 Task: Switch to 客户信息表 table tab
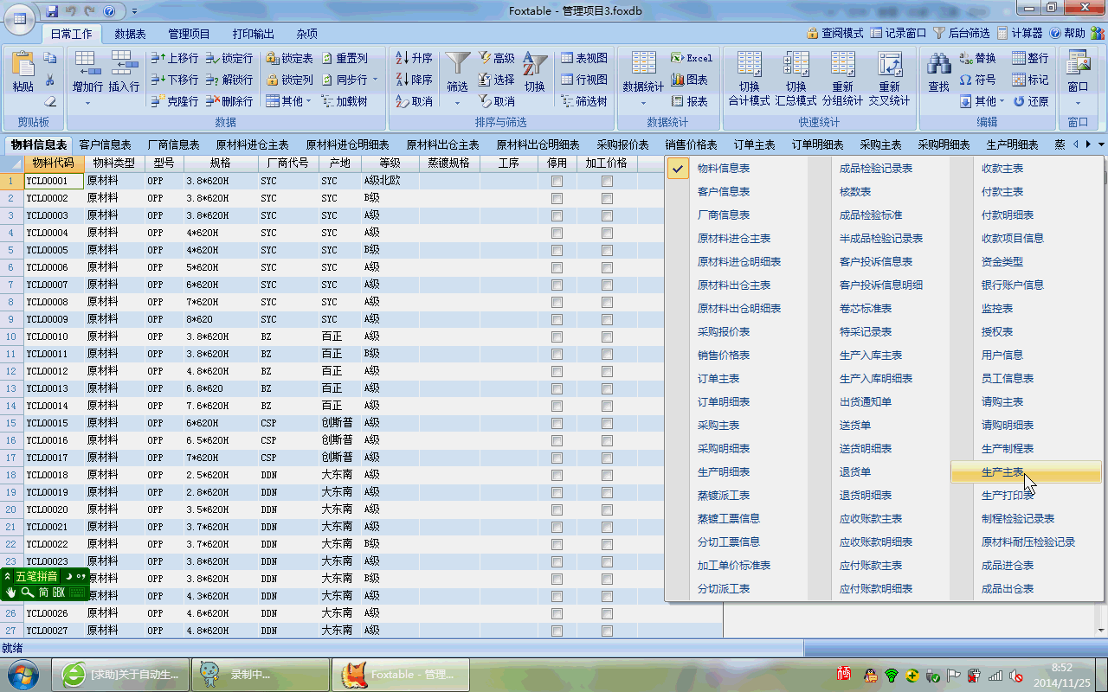coord(105,144)
